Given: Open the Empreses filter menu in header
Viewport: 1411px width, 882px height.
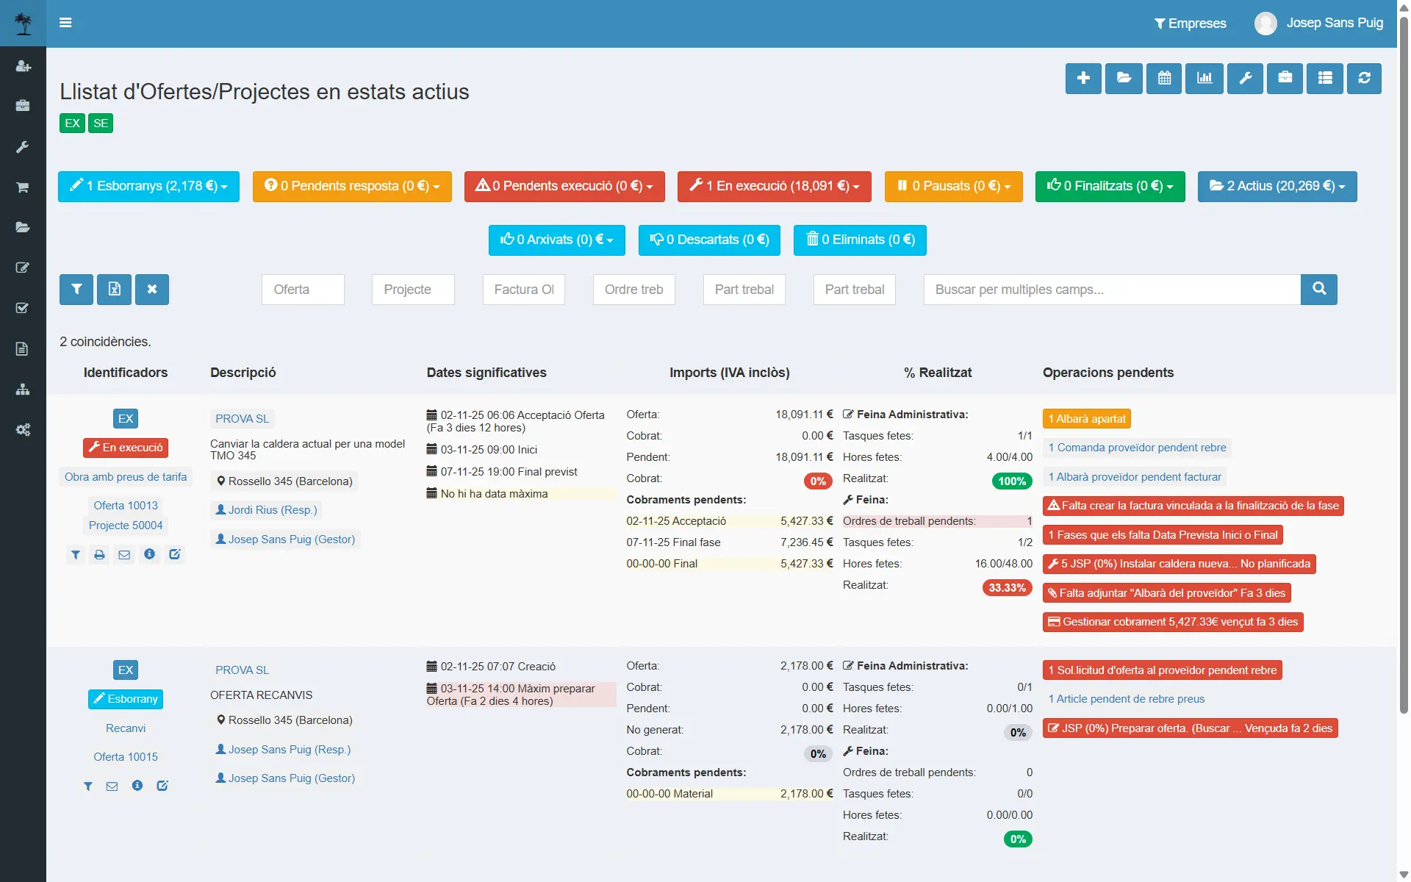Looking at the screenshot, I should tap(1190, 24).
